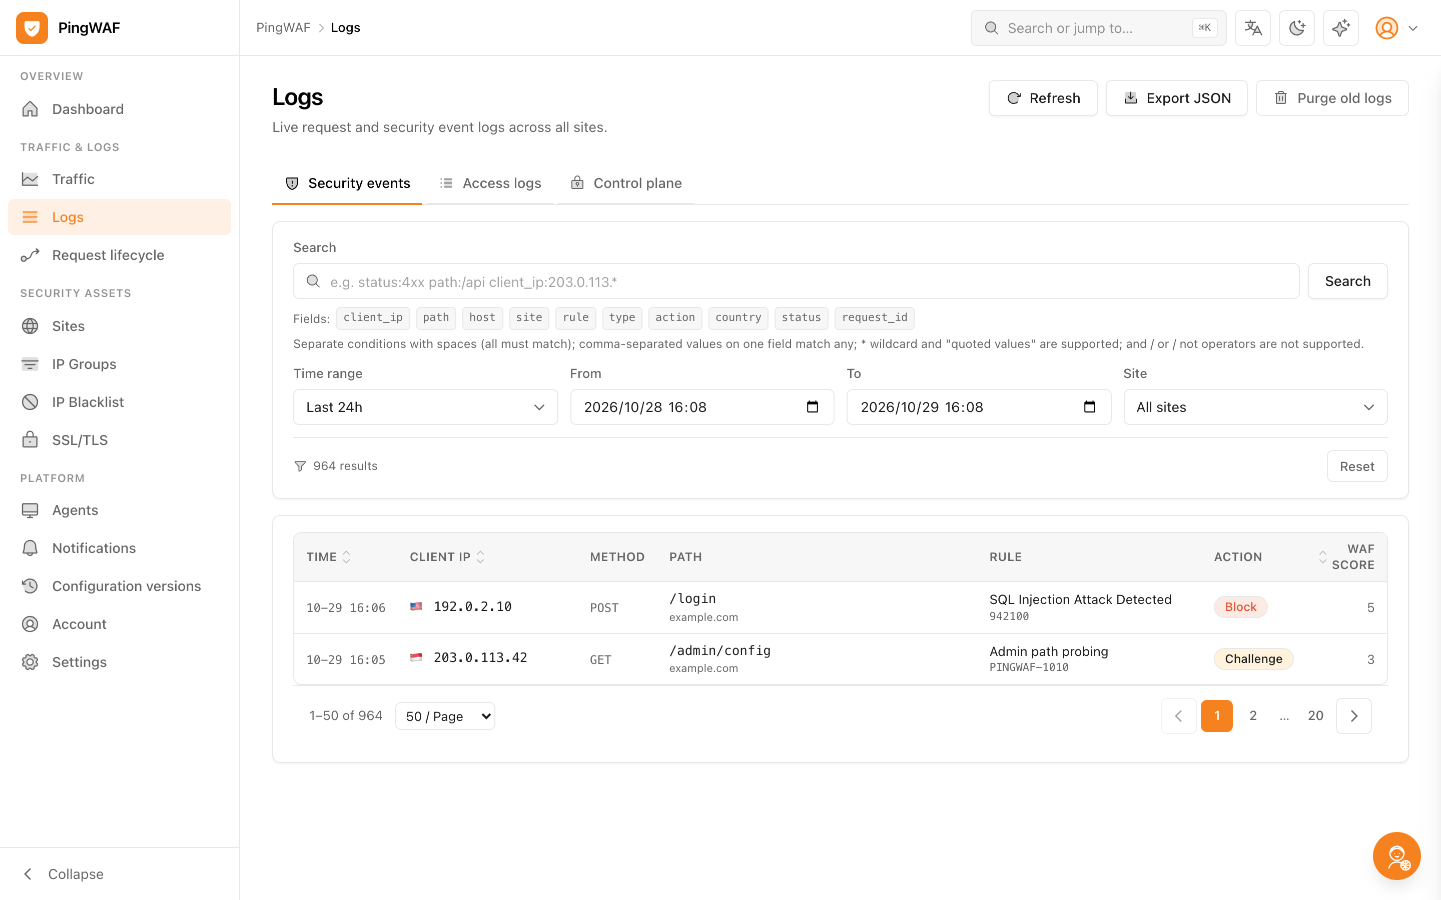Go to page 20
Viewport: 1441px width, 900px height.
click(x=1315, y=716)
